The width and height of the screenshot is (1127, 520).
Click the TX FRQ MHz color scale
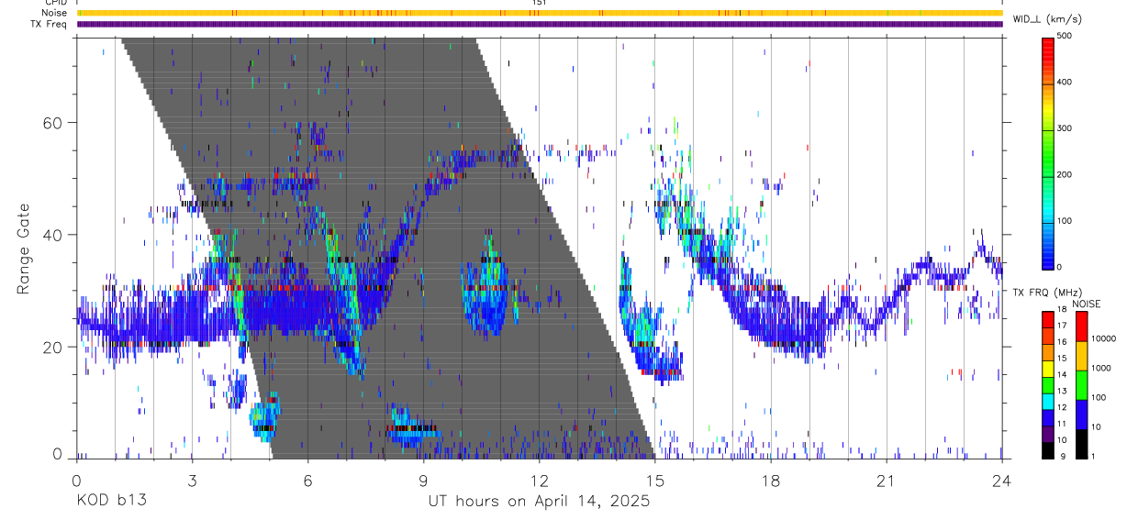[x=1047, y=385]
